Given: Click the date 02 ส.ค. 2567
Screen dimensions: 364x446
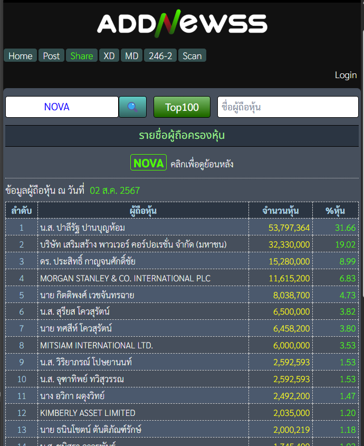Looking at the screenshot, I should tap(115, 191).
